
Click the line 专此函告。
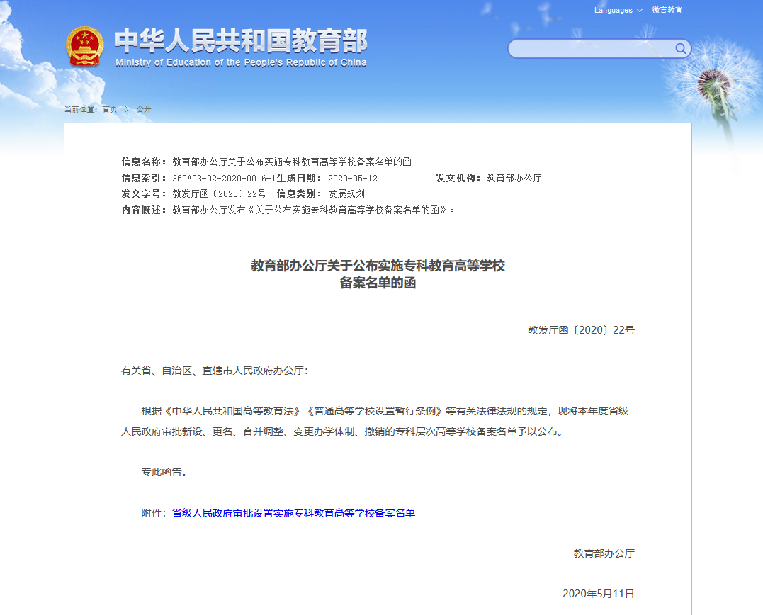(164, 472)
